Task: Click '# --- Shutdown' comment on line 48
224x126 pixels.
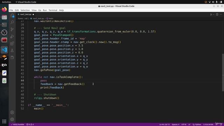Action: click(45, 94)
